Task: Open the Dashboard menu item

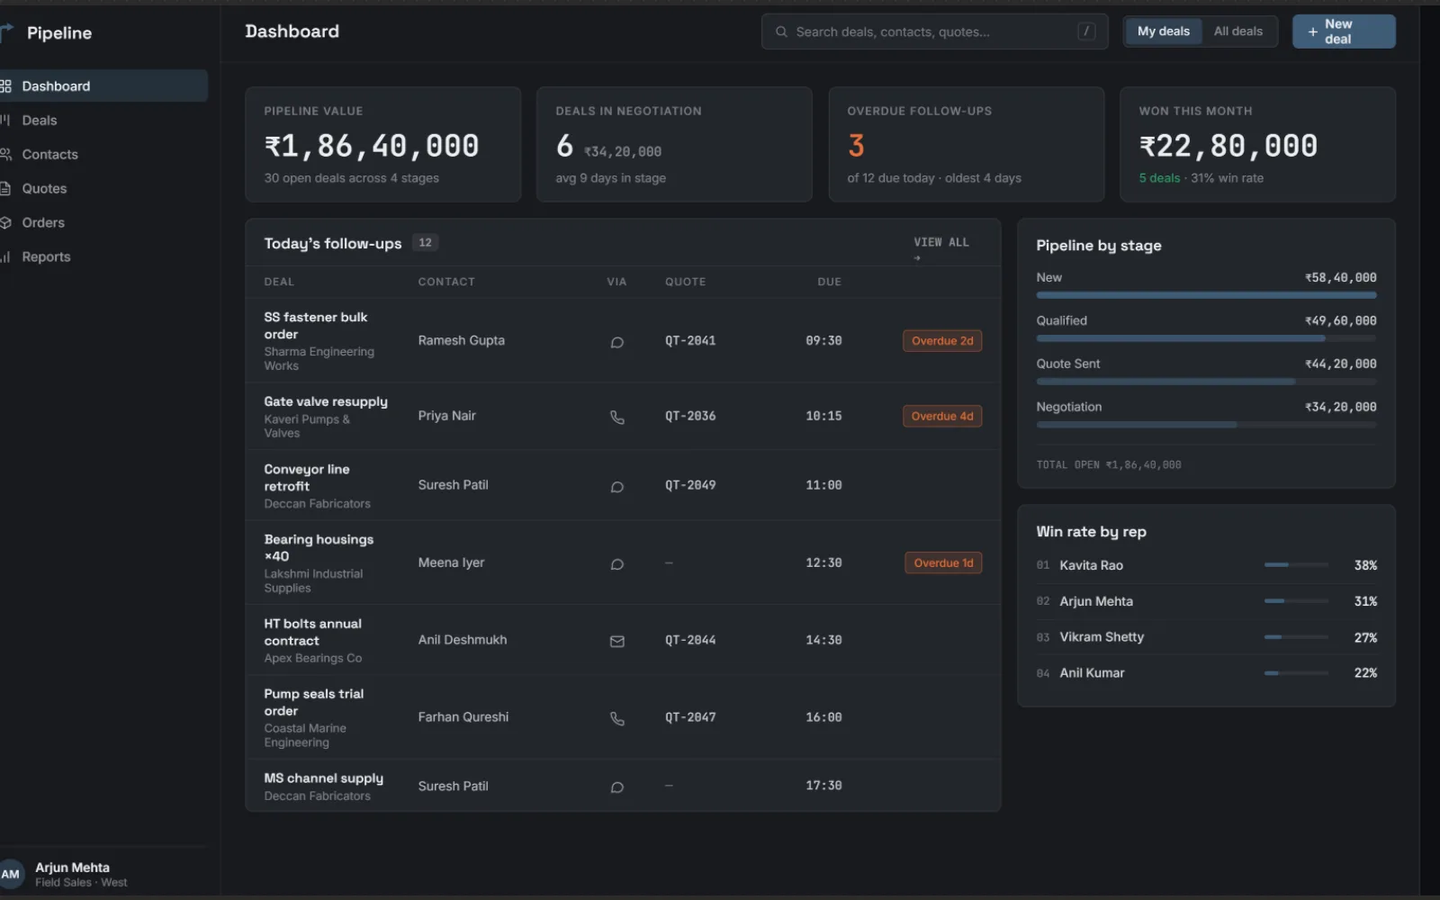Action: [x=103, y=86]
